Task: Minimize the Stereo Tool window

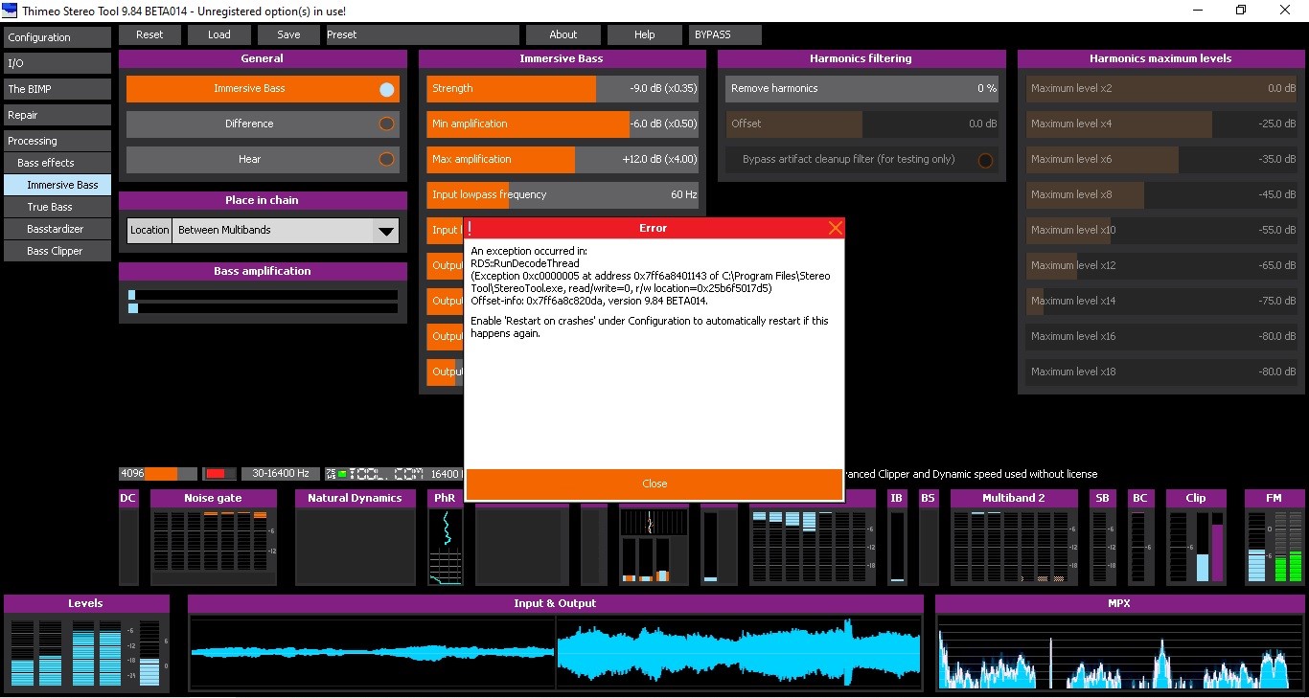Action: [x=1198, y=11]
